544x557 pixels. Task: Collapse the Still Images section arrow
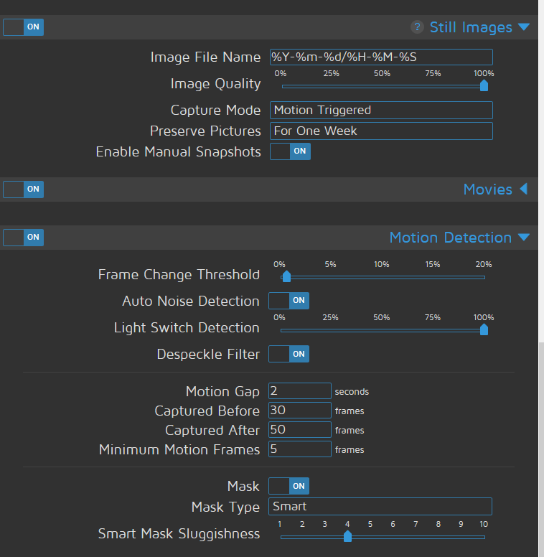pos(524,27)
